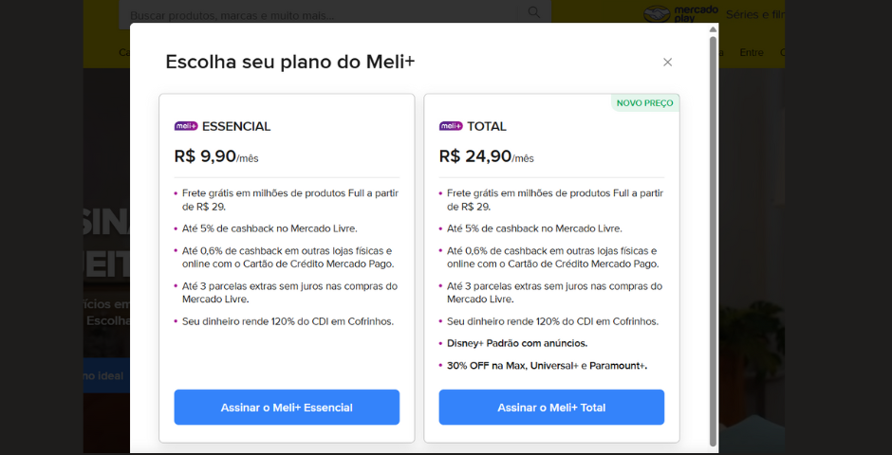Click the search magnifier icon
This screenshot has width=892, height=455.
coord(534,12)
